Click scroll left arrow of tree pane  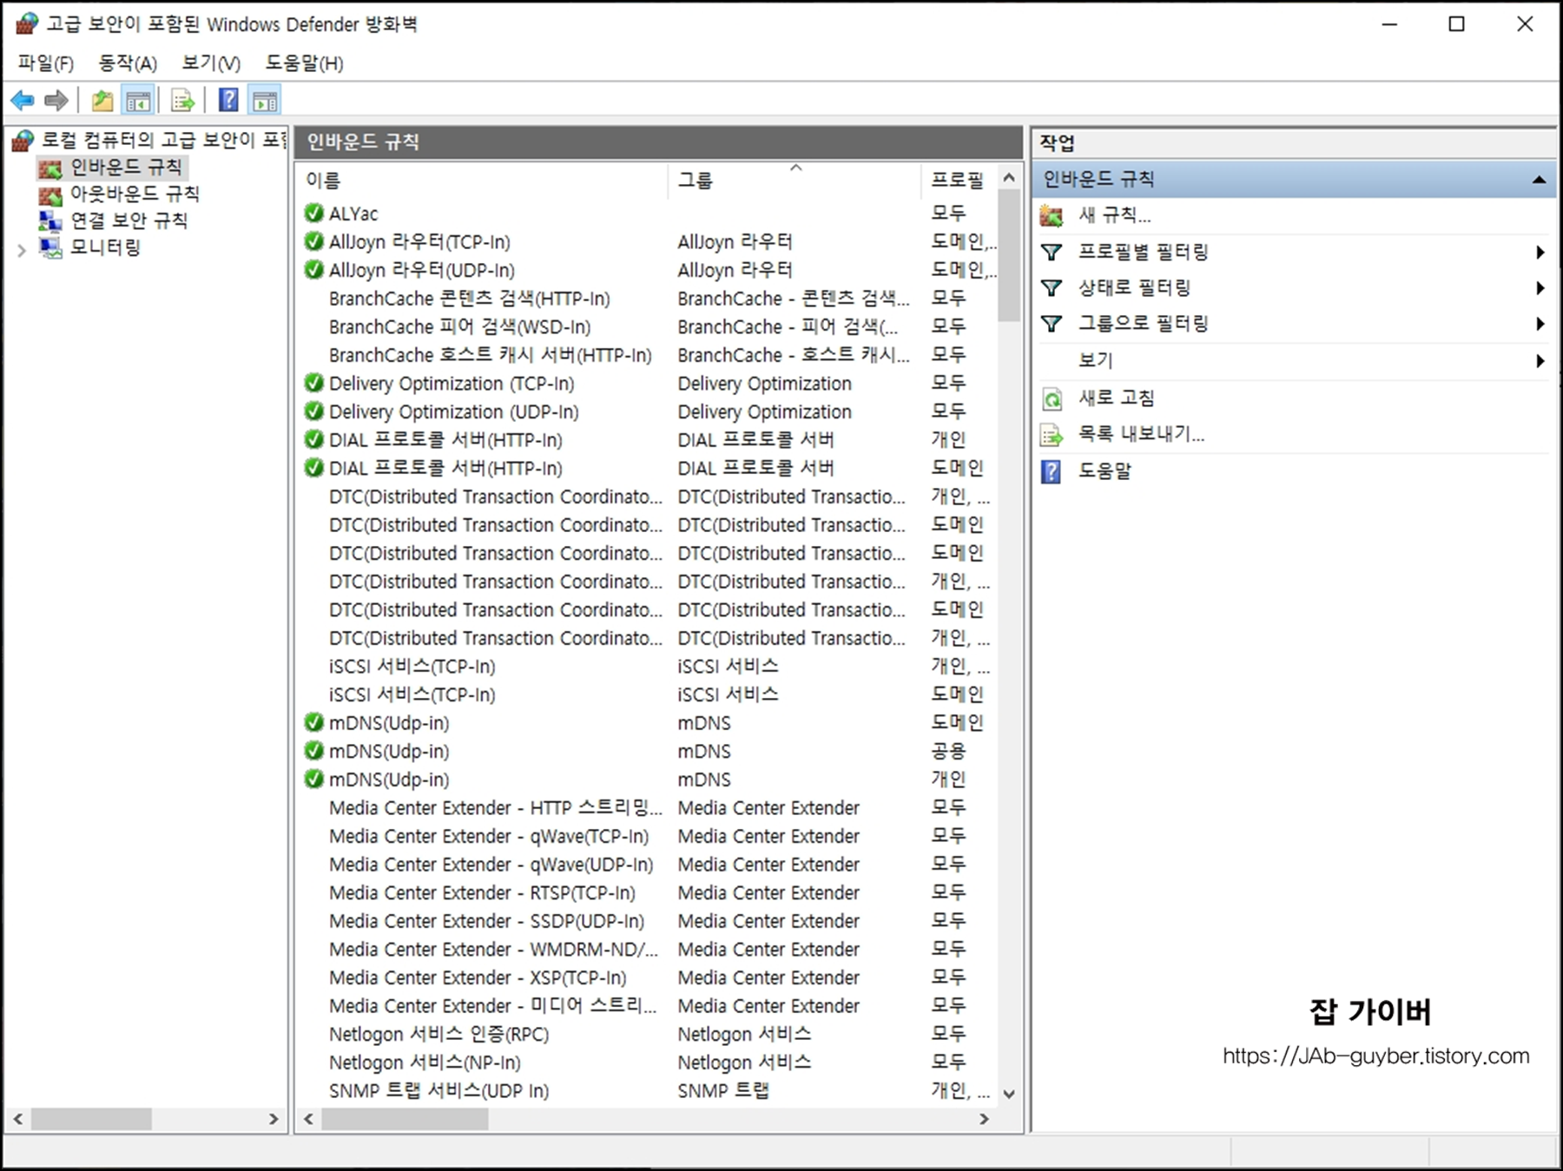pyautogui.click(x=17, y=1120)
